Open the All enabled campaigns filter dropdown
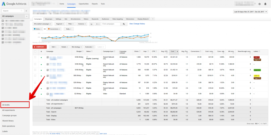The image size is (271, 135). (x=43, y=24)
